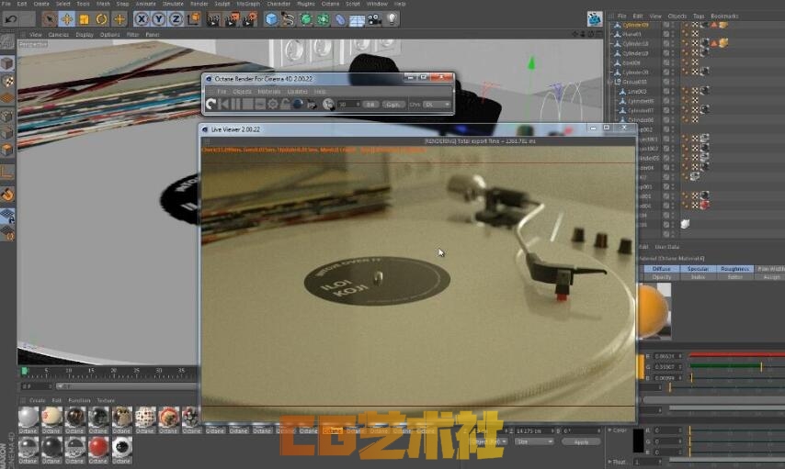Toggle Y axis lock
The width and height of the screenshot is (785, 469).
pos(159,19)
